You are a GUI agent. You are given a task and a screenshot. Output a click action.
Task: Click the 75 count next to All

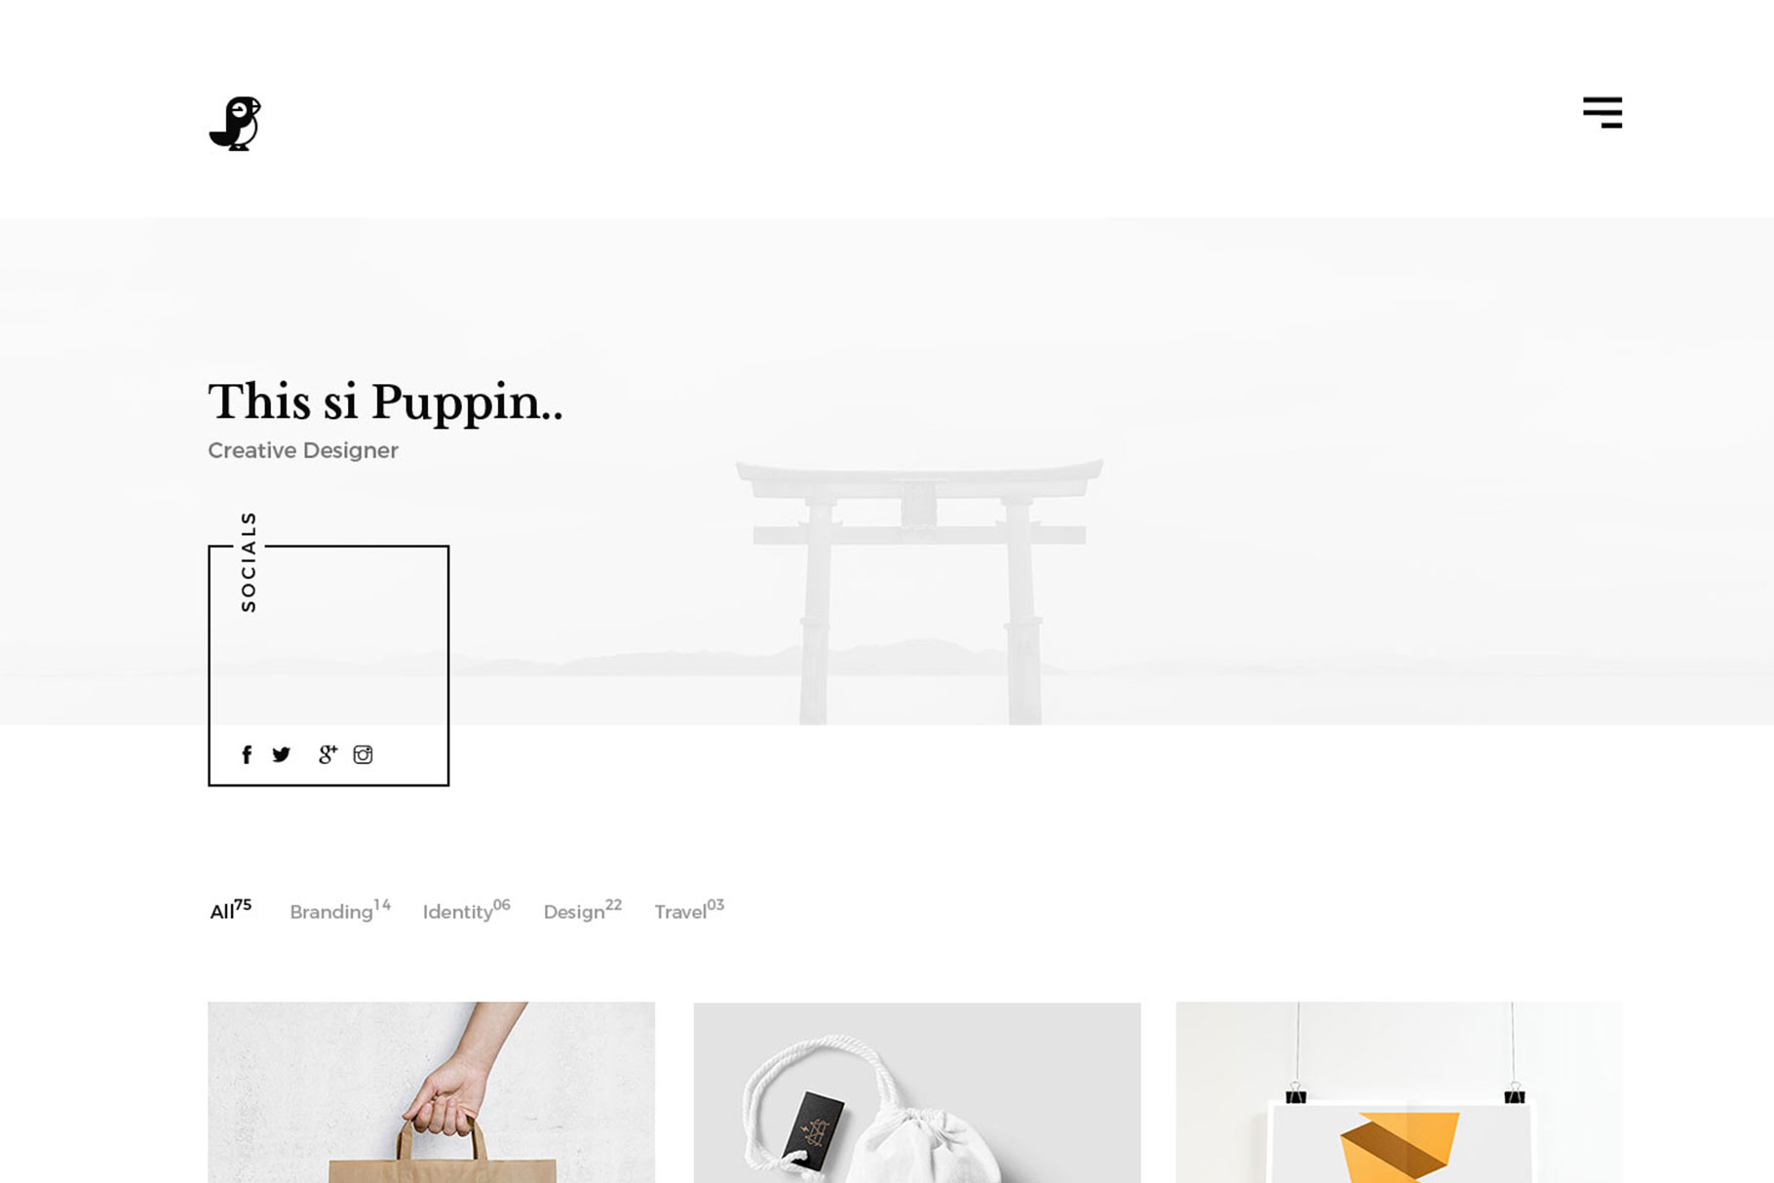tap(243, 904)
